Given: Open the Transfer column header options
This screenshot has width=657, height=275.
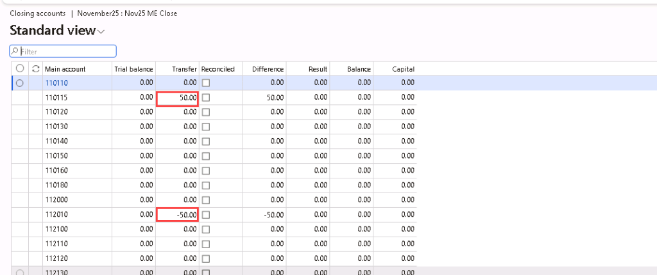Looking at the screenshot, I should (x=184, y=69).
